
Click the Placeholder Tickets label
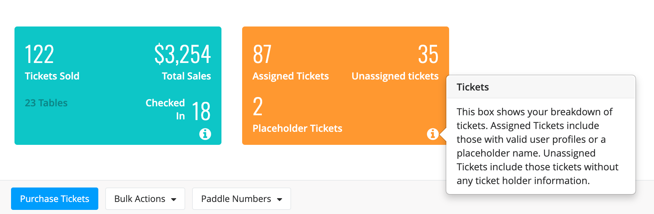click(x=297, y=128)
